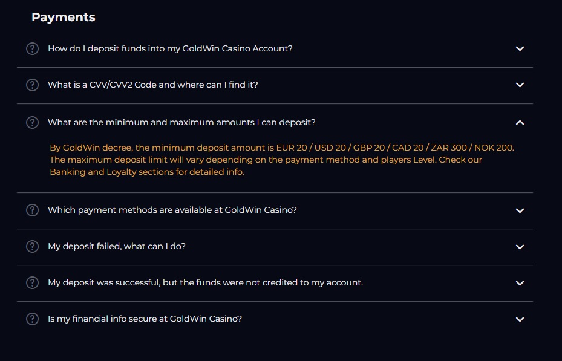Open 'Is my financial info secure' question
The width and height of the screenshot is (562, 361).
click(145, 319)
